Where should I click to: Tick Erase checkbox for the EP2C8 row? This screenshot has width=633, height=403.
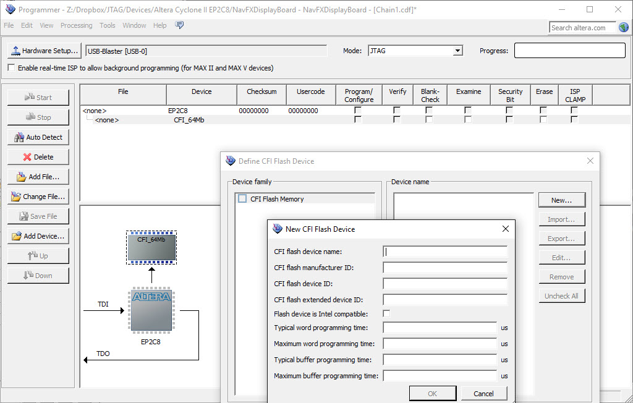coord(543,110)
